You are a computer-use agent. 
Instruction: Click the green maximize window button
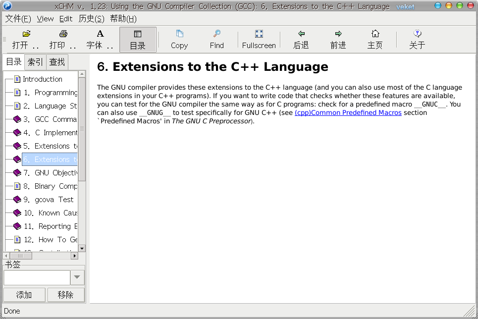click(460, 5)
